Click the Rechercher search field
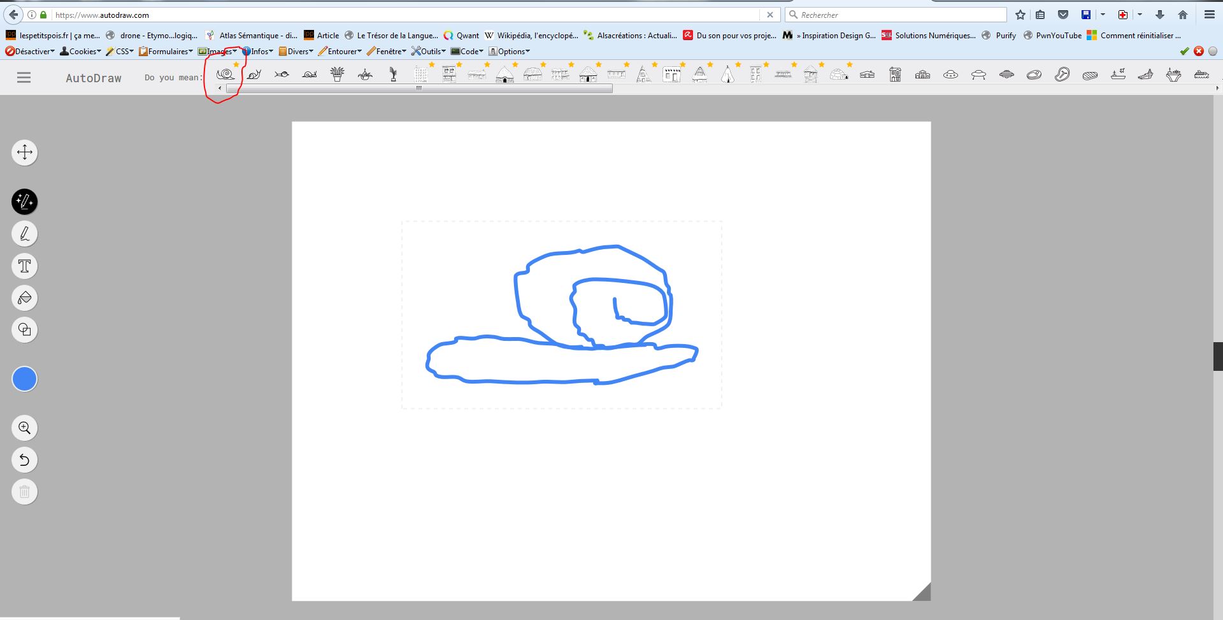Viewport: 1223px width, 620px height. [x=899, y=15]
